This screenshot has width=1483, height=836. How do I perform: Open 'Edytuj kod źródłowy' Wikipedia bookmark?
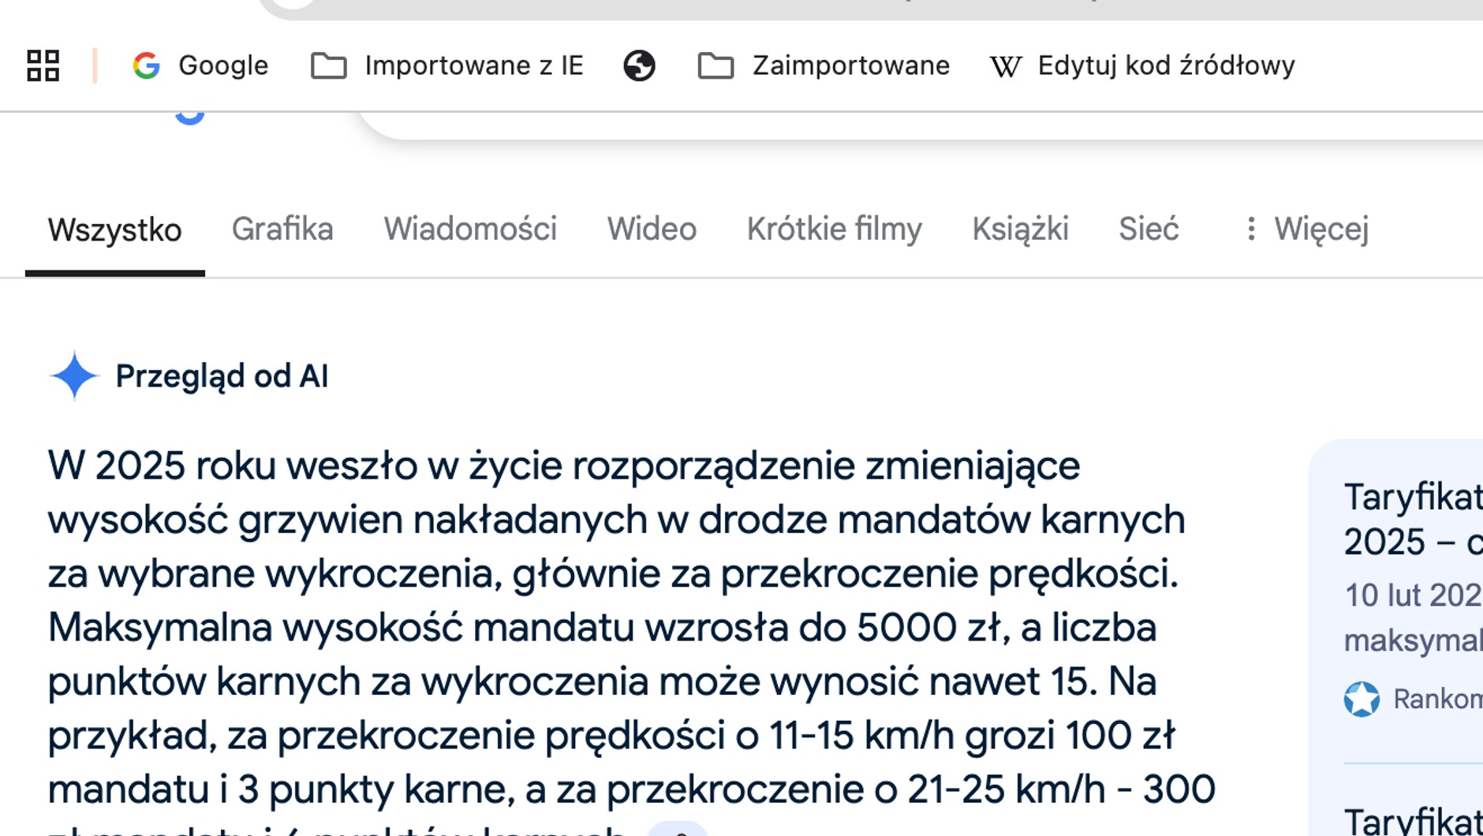(1142, 65)
